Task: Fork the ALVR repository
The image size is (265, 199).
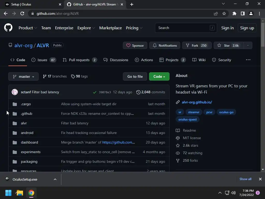Action: click(197, 45)
